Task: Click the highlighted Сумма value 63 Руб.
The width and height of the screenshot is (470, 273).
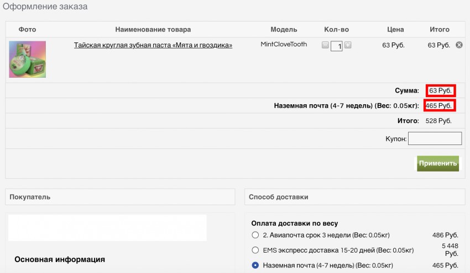Action: pyautogui.click(x=440, y=90)
